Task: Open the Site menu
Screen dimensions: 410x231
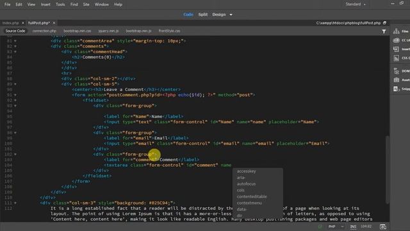Action: pyautogui.click(x=86, y=4)
